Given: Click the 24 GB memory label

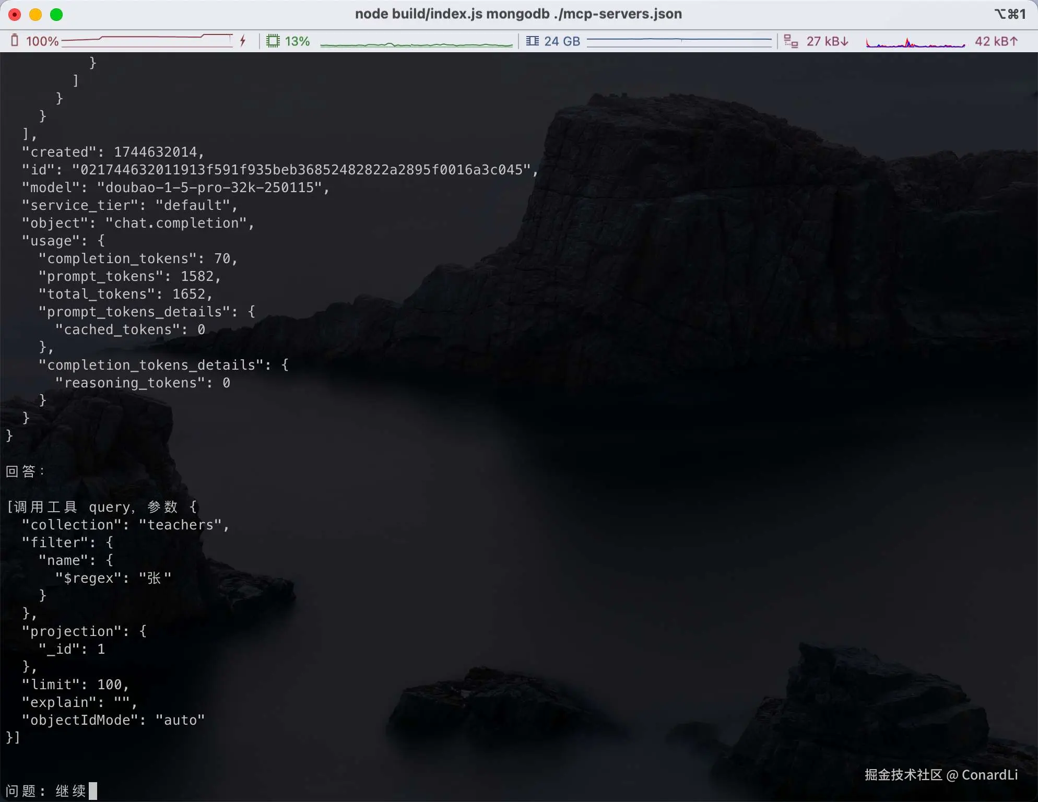Looking at the screenshot, I should (x=562, y=41).
